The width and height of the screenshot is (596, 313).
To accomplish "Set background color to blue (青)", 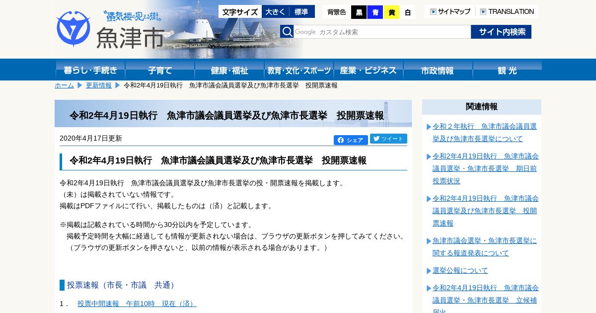I will click(375, 12).
